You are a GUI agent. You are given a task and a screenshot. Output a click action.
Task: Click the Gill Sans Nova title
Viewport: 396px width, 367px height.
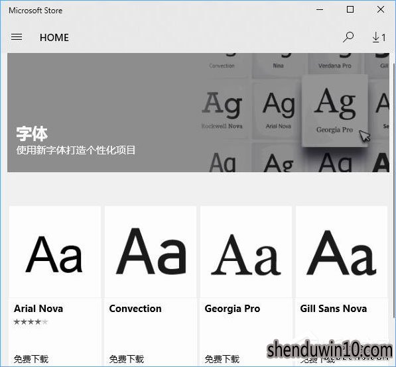point(334,309)
